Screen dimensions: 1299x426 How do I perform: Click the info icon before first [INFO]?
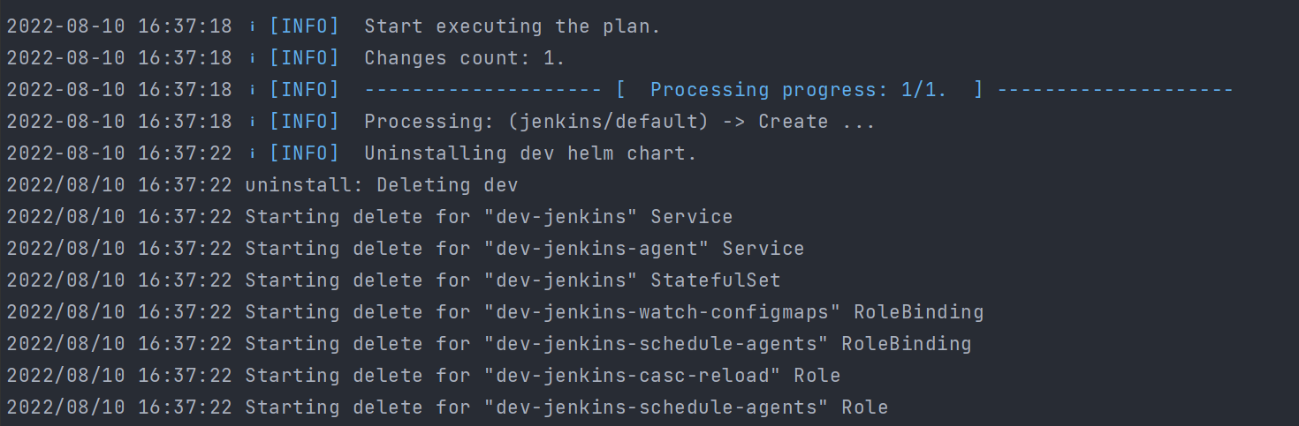pyautogui.click(x=252, y=26)
